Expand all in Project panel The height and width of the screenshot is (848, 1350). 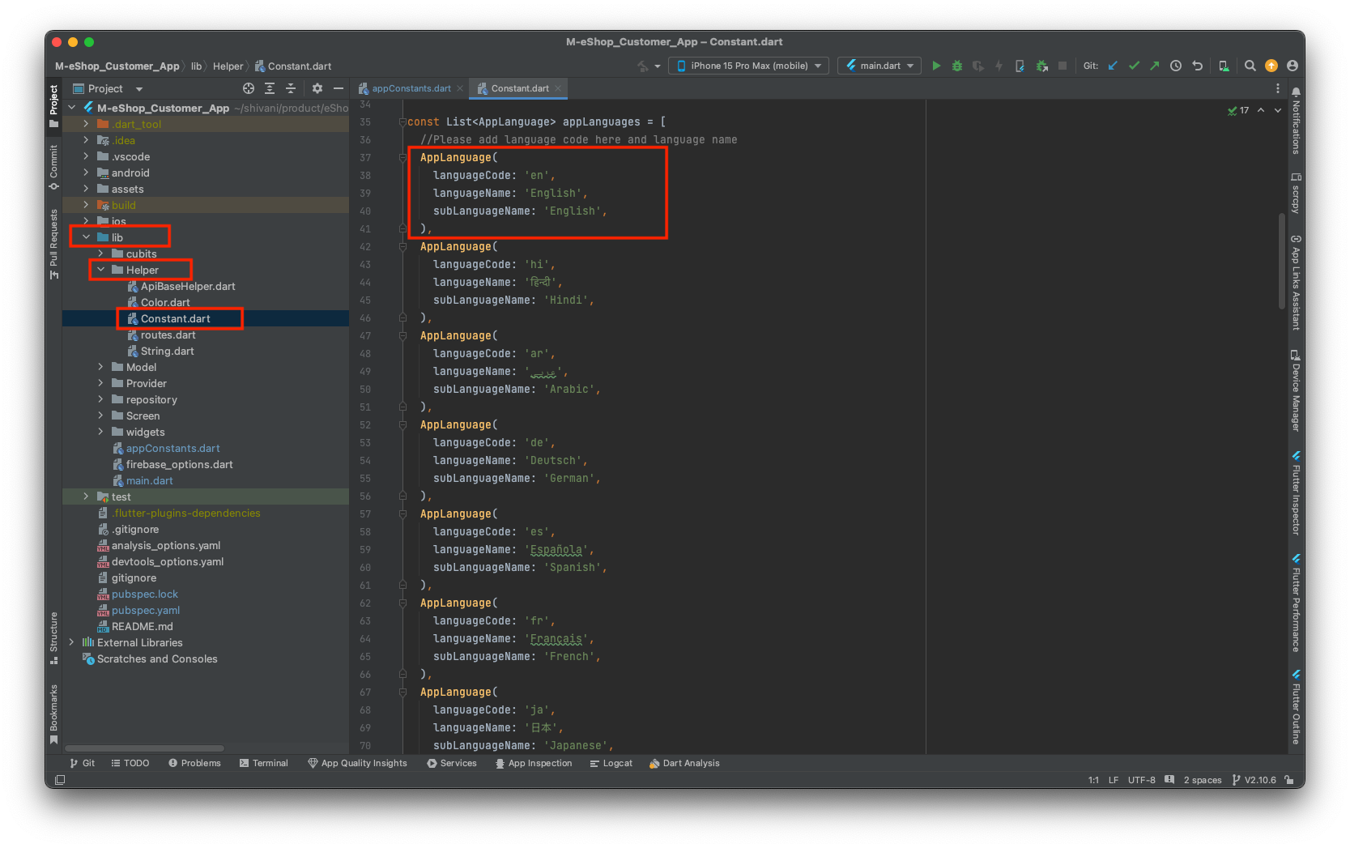pyautogui.click(x=270, y=88)
